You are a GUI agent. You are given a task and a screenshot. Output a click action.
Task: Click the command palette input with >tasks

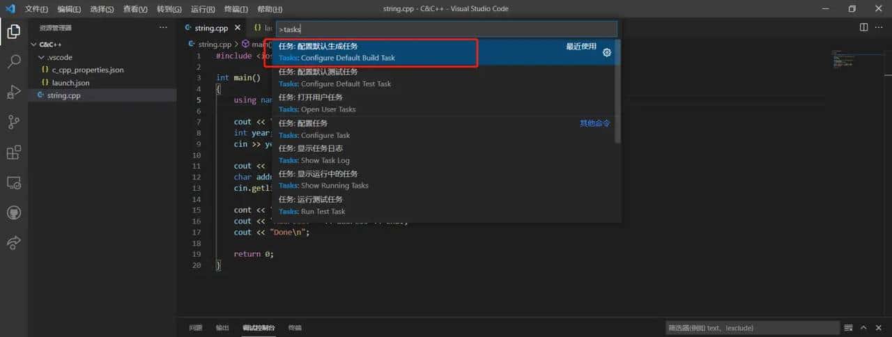click(x=447, y=29)
